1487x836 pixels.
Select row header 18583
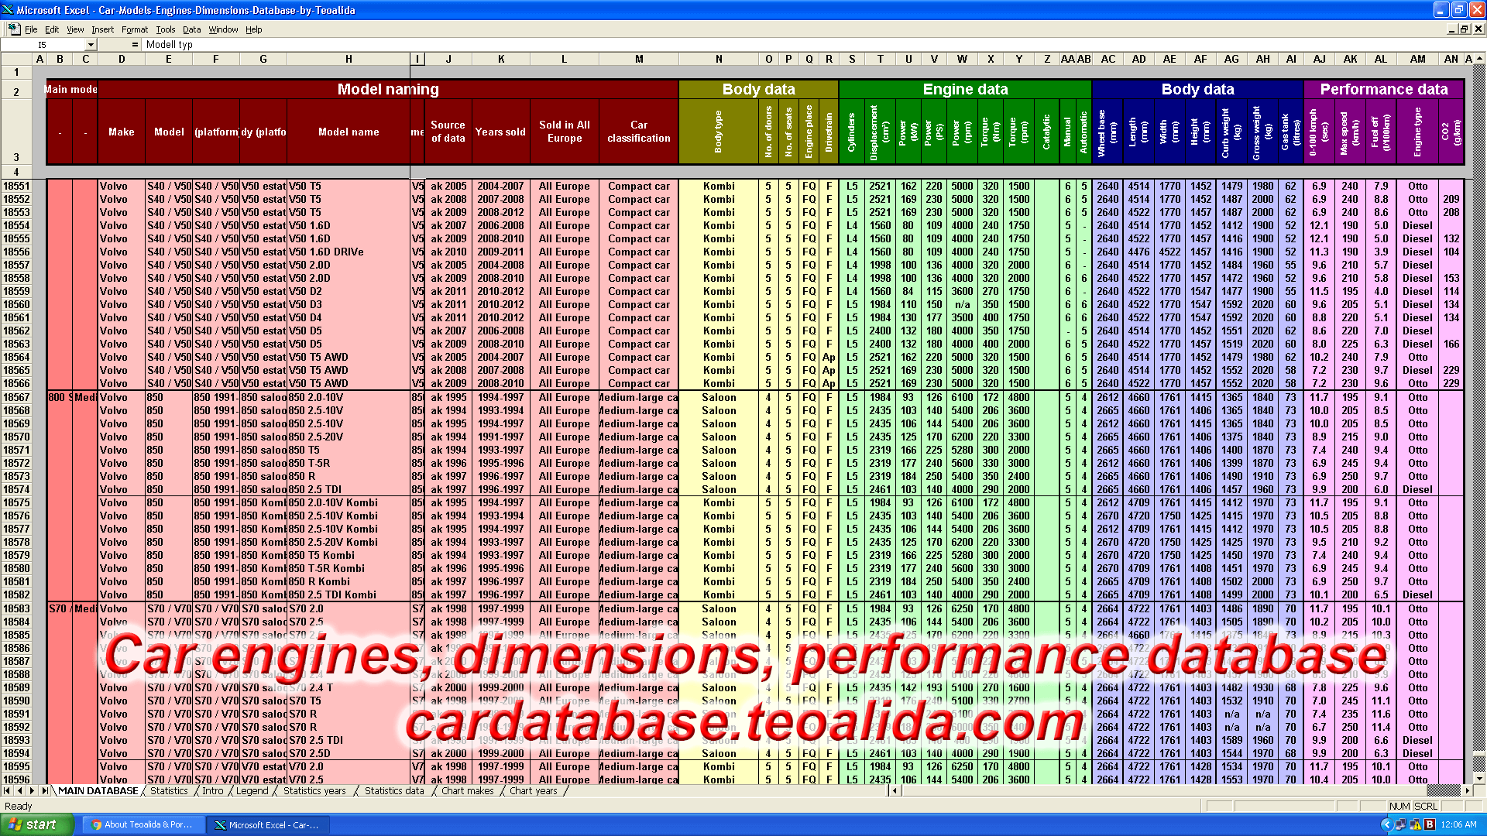click(16, 608)
